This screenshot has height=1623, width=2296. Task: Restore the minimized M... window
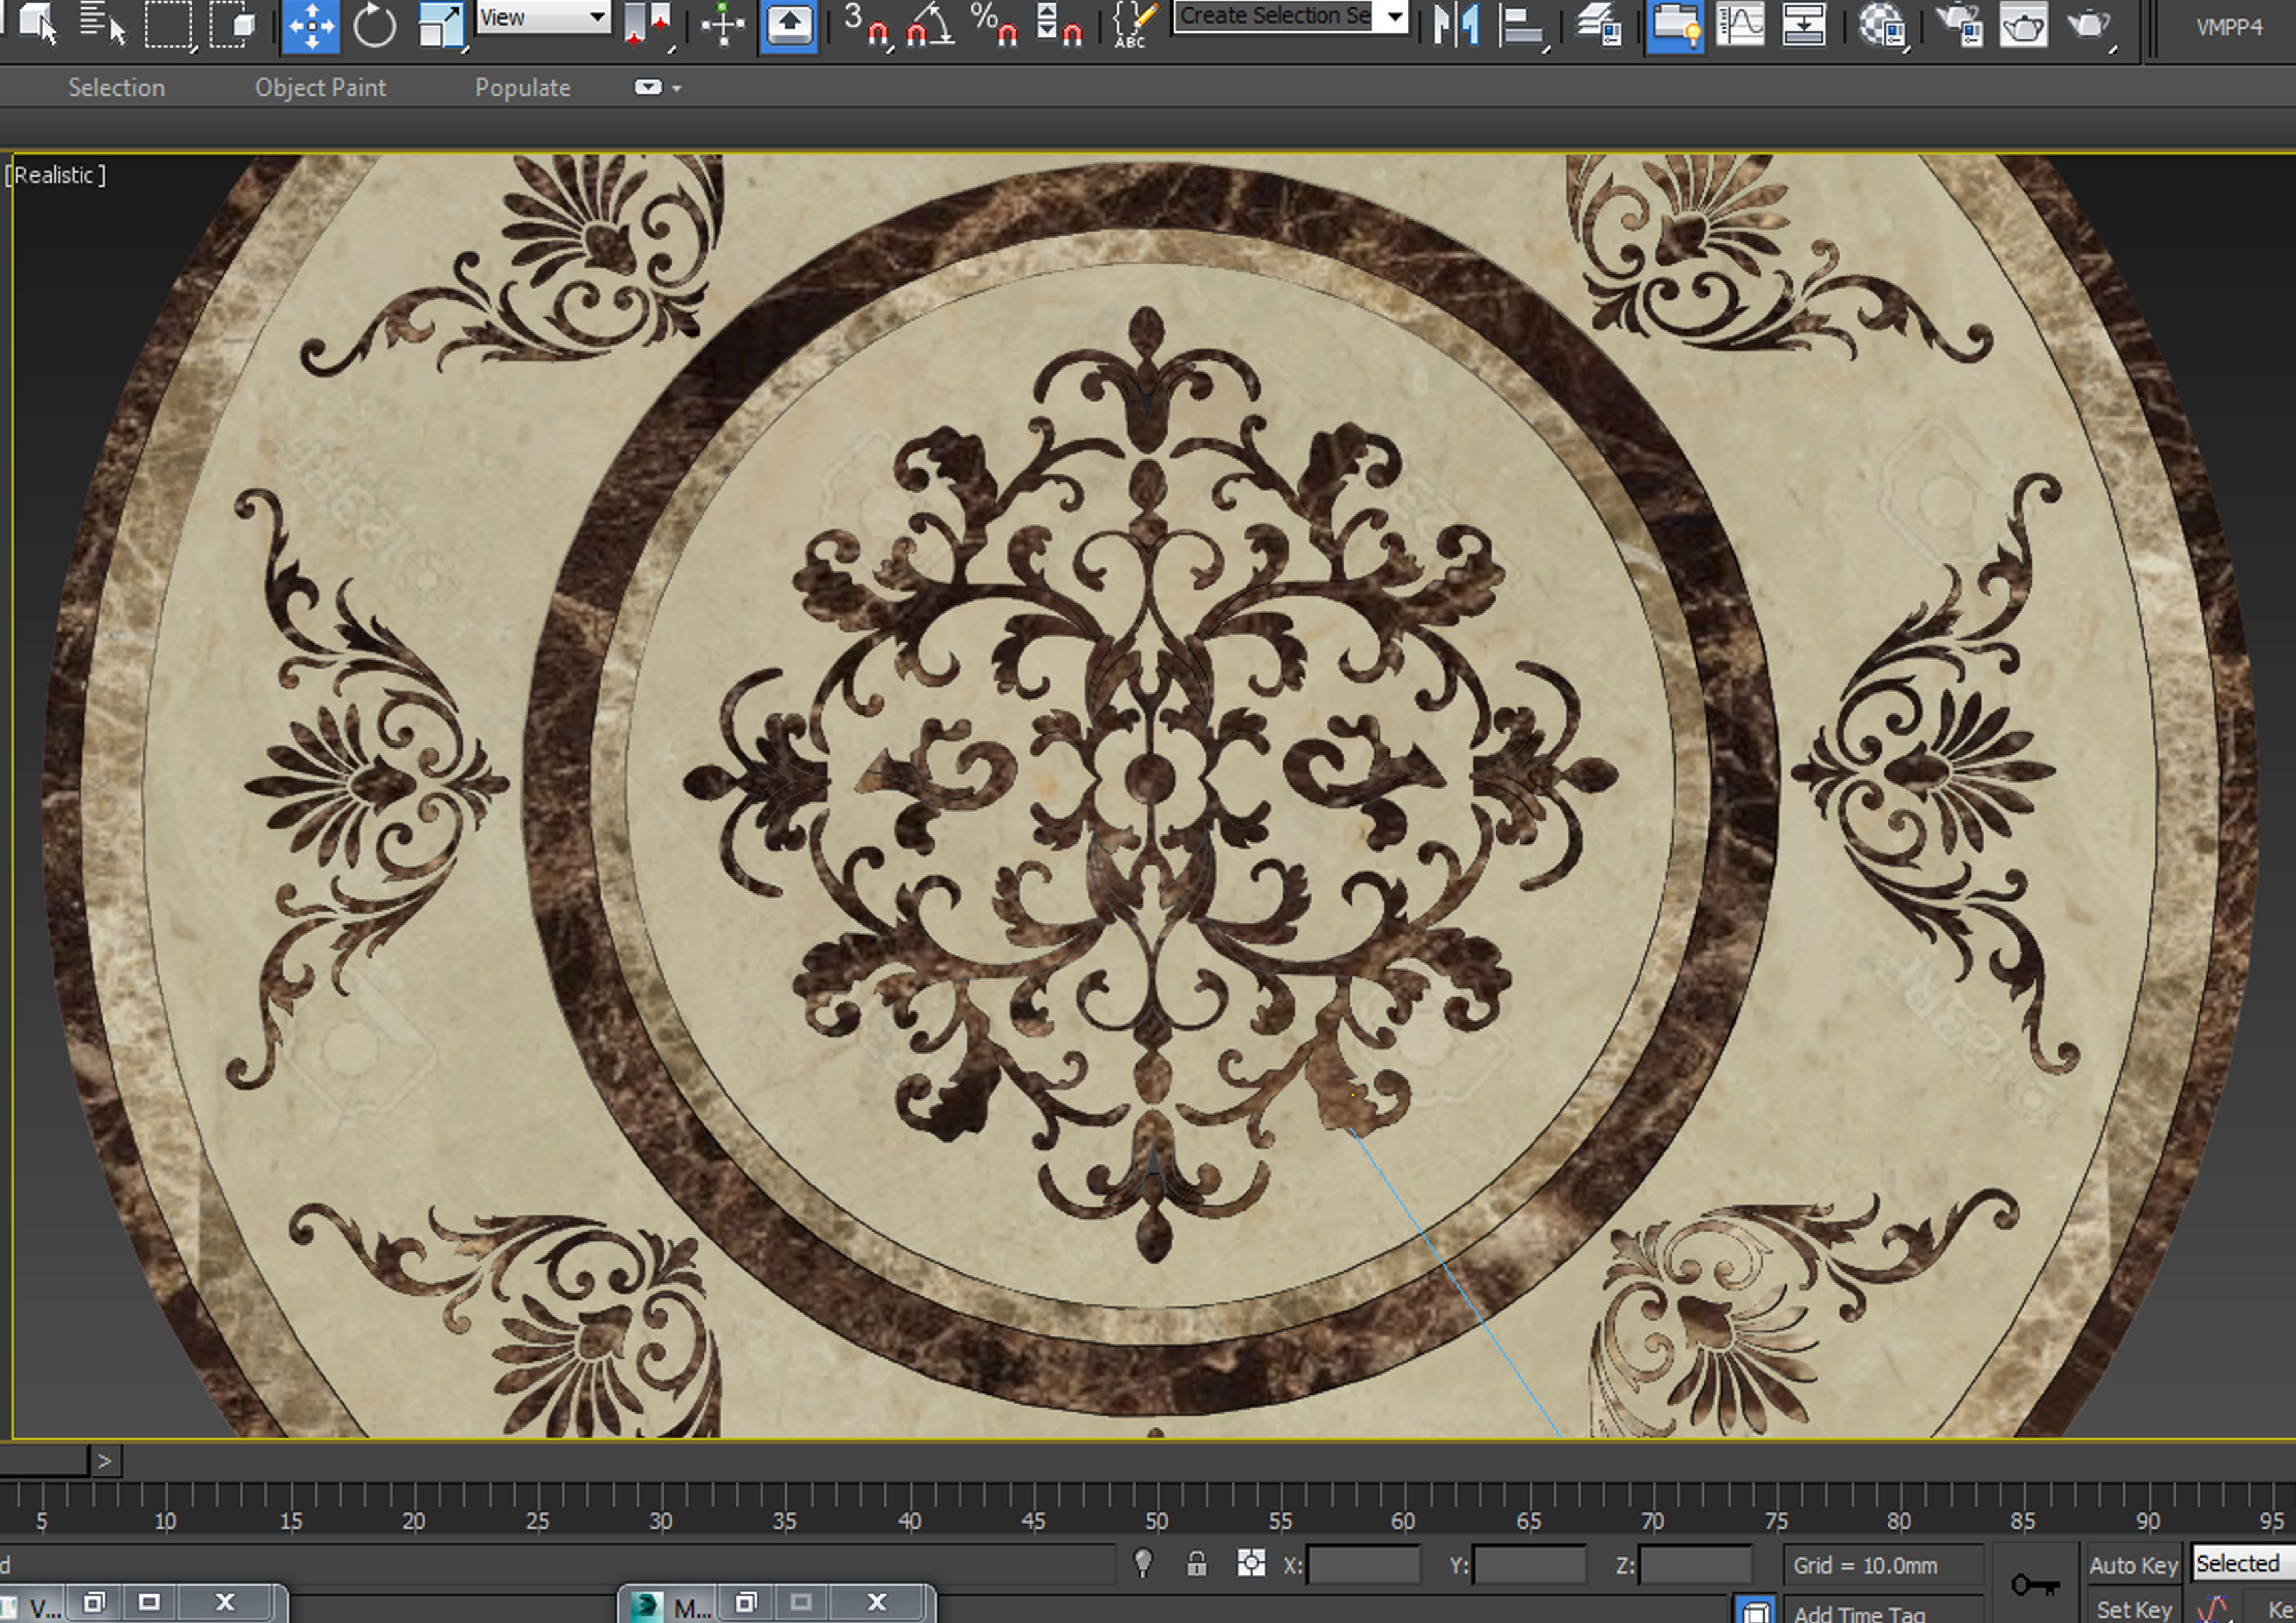pos(746,1603)
